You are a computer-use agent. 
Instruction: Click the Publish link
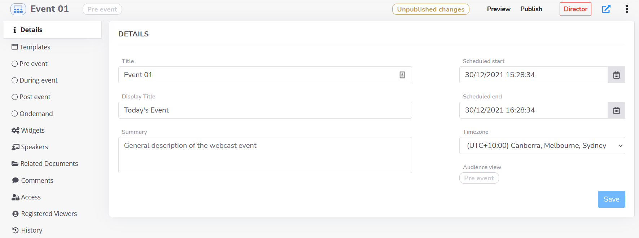pyautogui.click(x=531, y=9)
